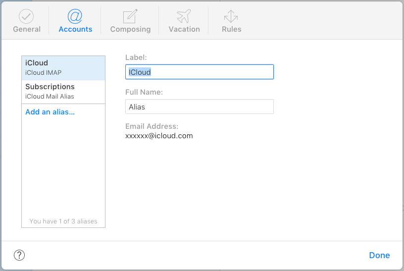The image size is (404, 271).
Task: Switch to the Composing tab label
Action: pos(130,29)
